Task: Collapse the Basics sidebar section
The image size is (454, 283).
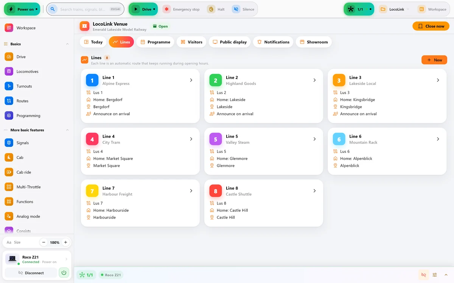Action: click(x=67, y=44)
